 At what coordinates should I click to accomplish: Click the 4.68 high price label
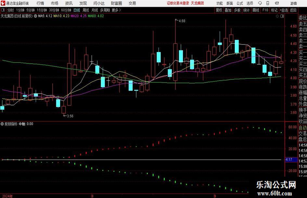point(182,21)
